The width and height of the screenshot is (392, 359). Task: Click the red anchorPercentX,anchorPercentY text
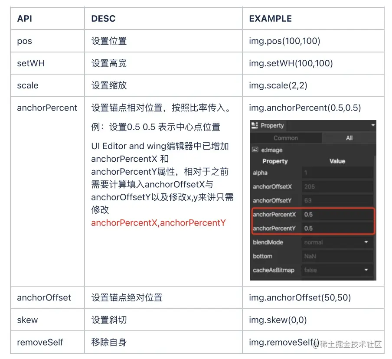[x=159, y=223]
